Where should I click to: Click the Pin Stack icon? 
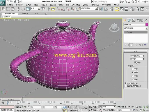click(126, 45)
